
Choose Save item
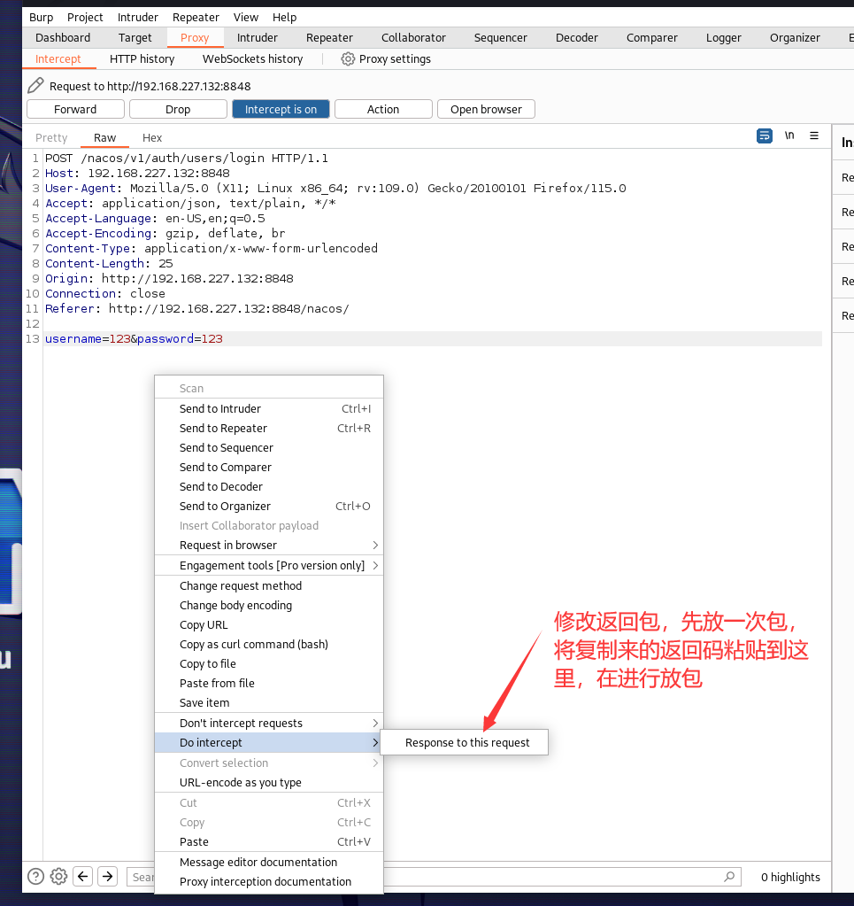coord(269,702)
